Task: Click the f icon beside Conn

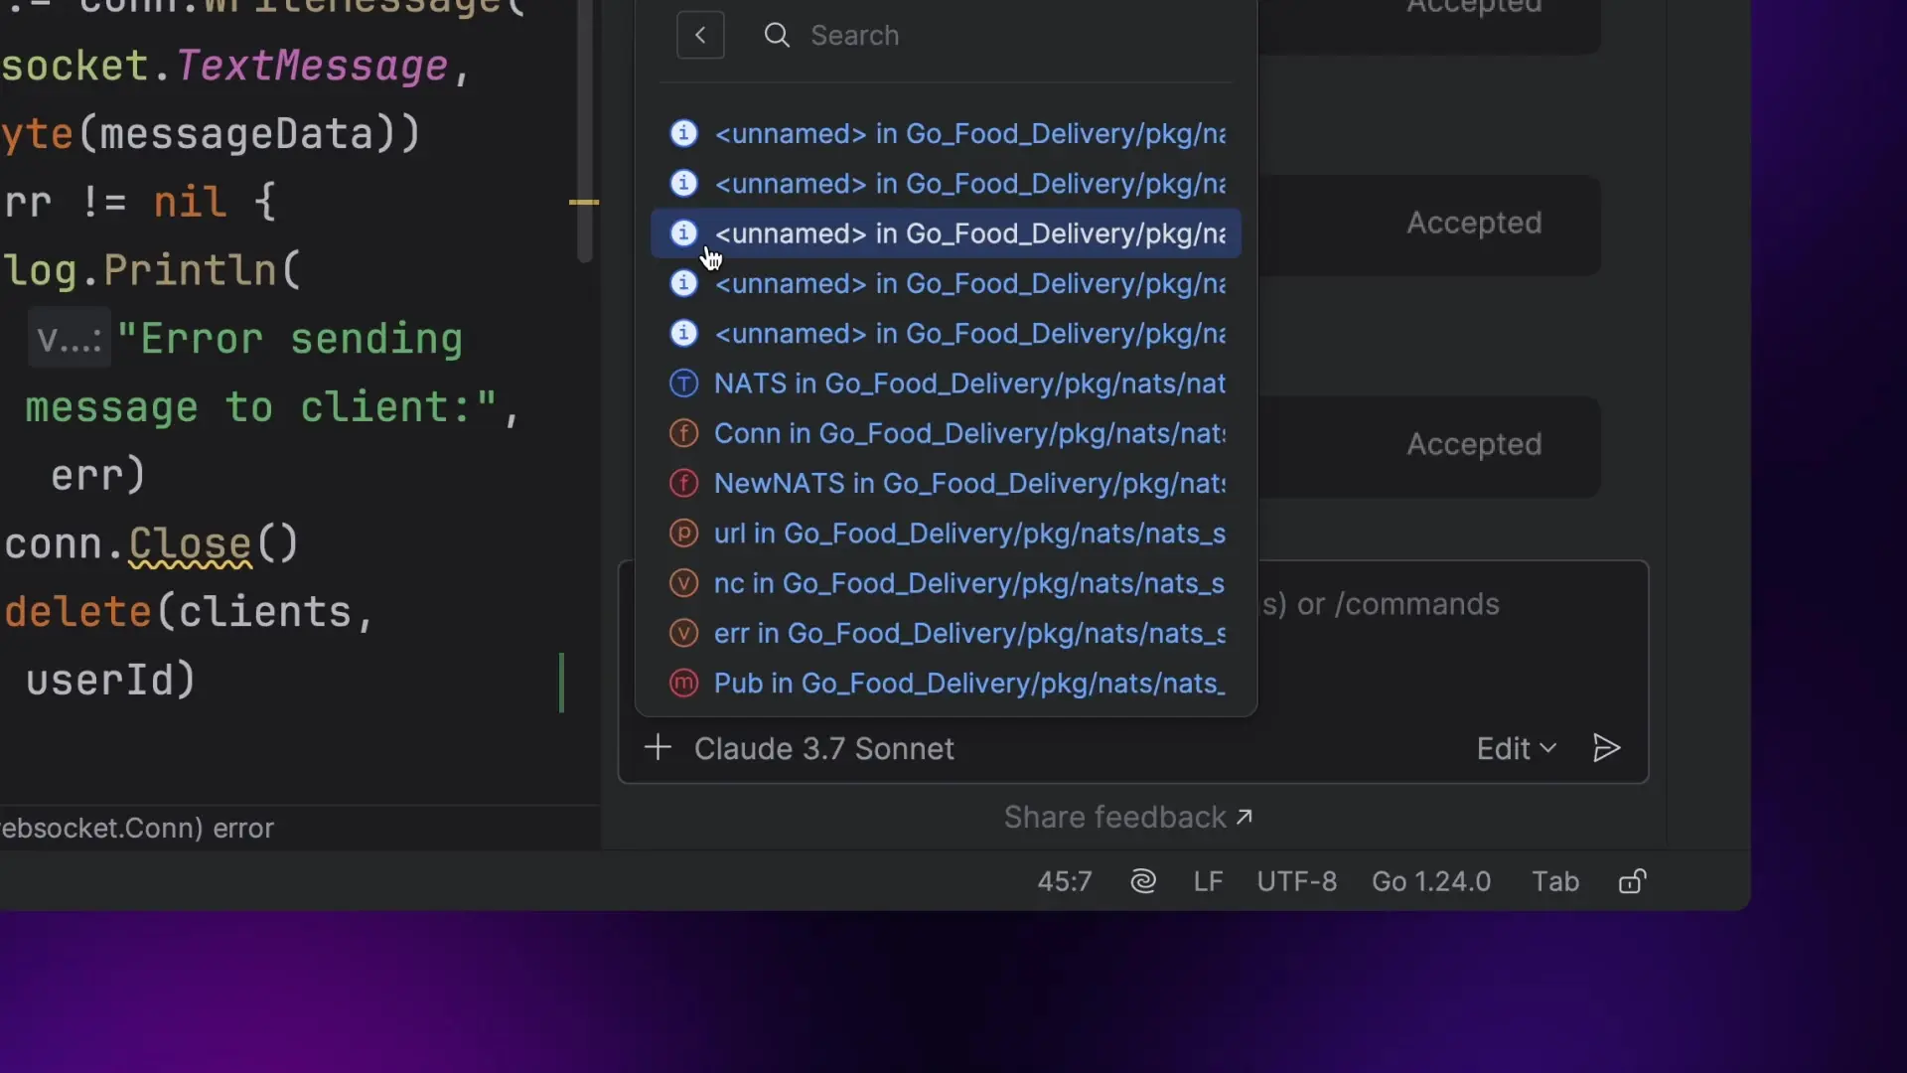Action: [683, 433]
